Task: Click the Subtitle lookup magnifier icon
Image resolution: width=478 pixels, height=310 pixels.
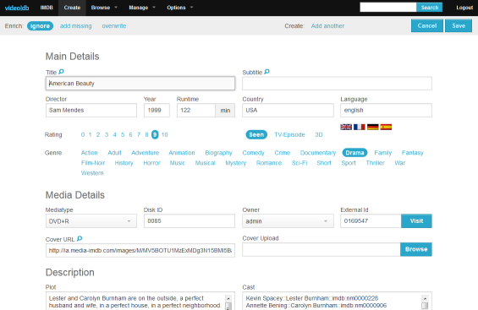Action: (x=266, y=72)
